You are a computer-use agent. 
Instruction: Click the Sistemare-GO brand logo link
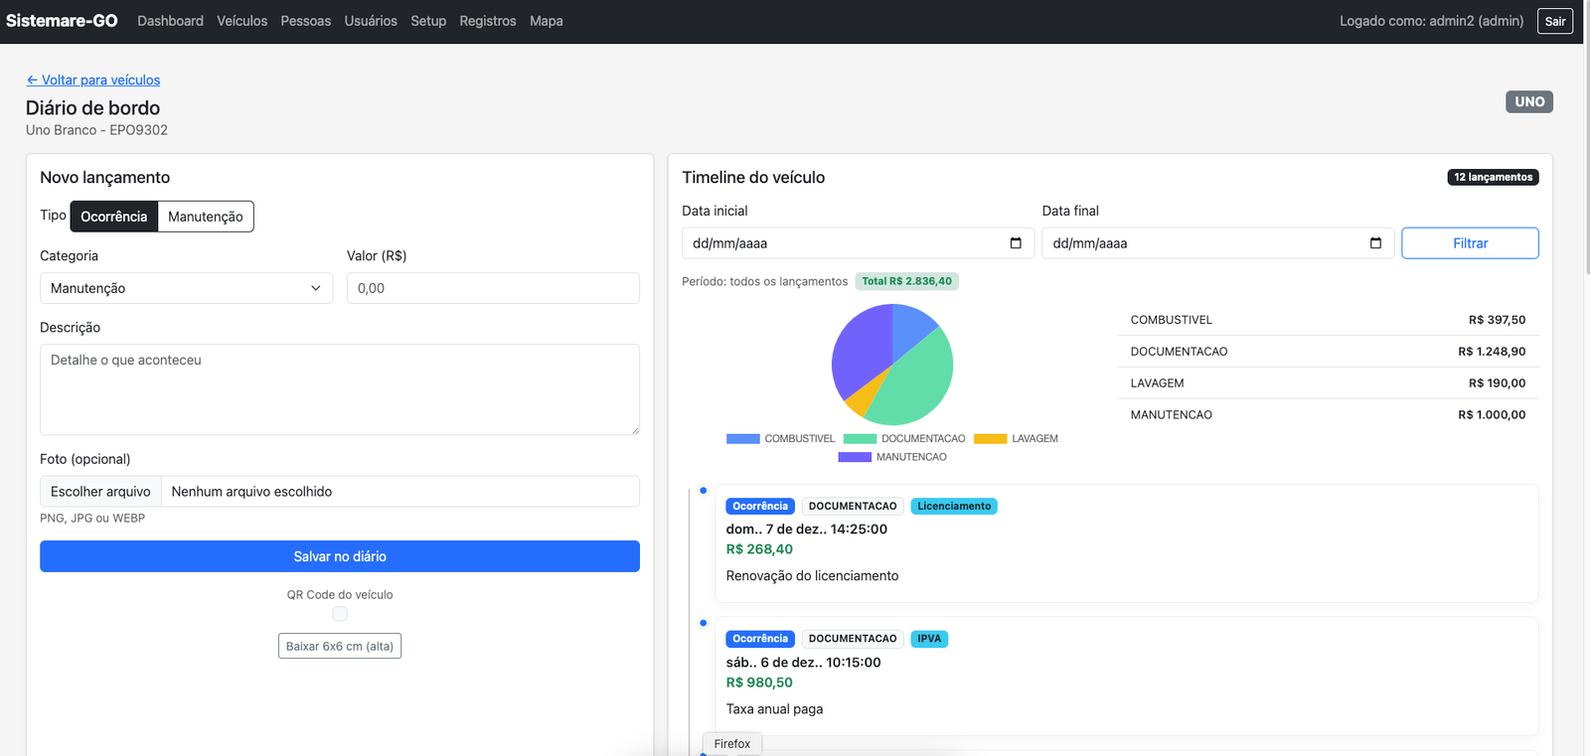pos(62,21)
